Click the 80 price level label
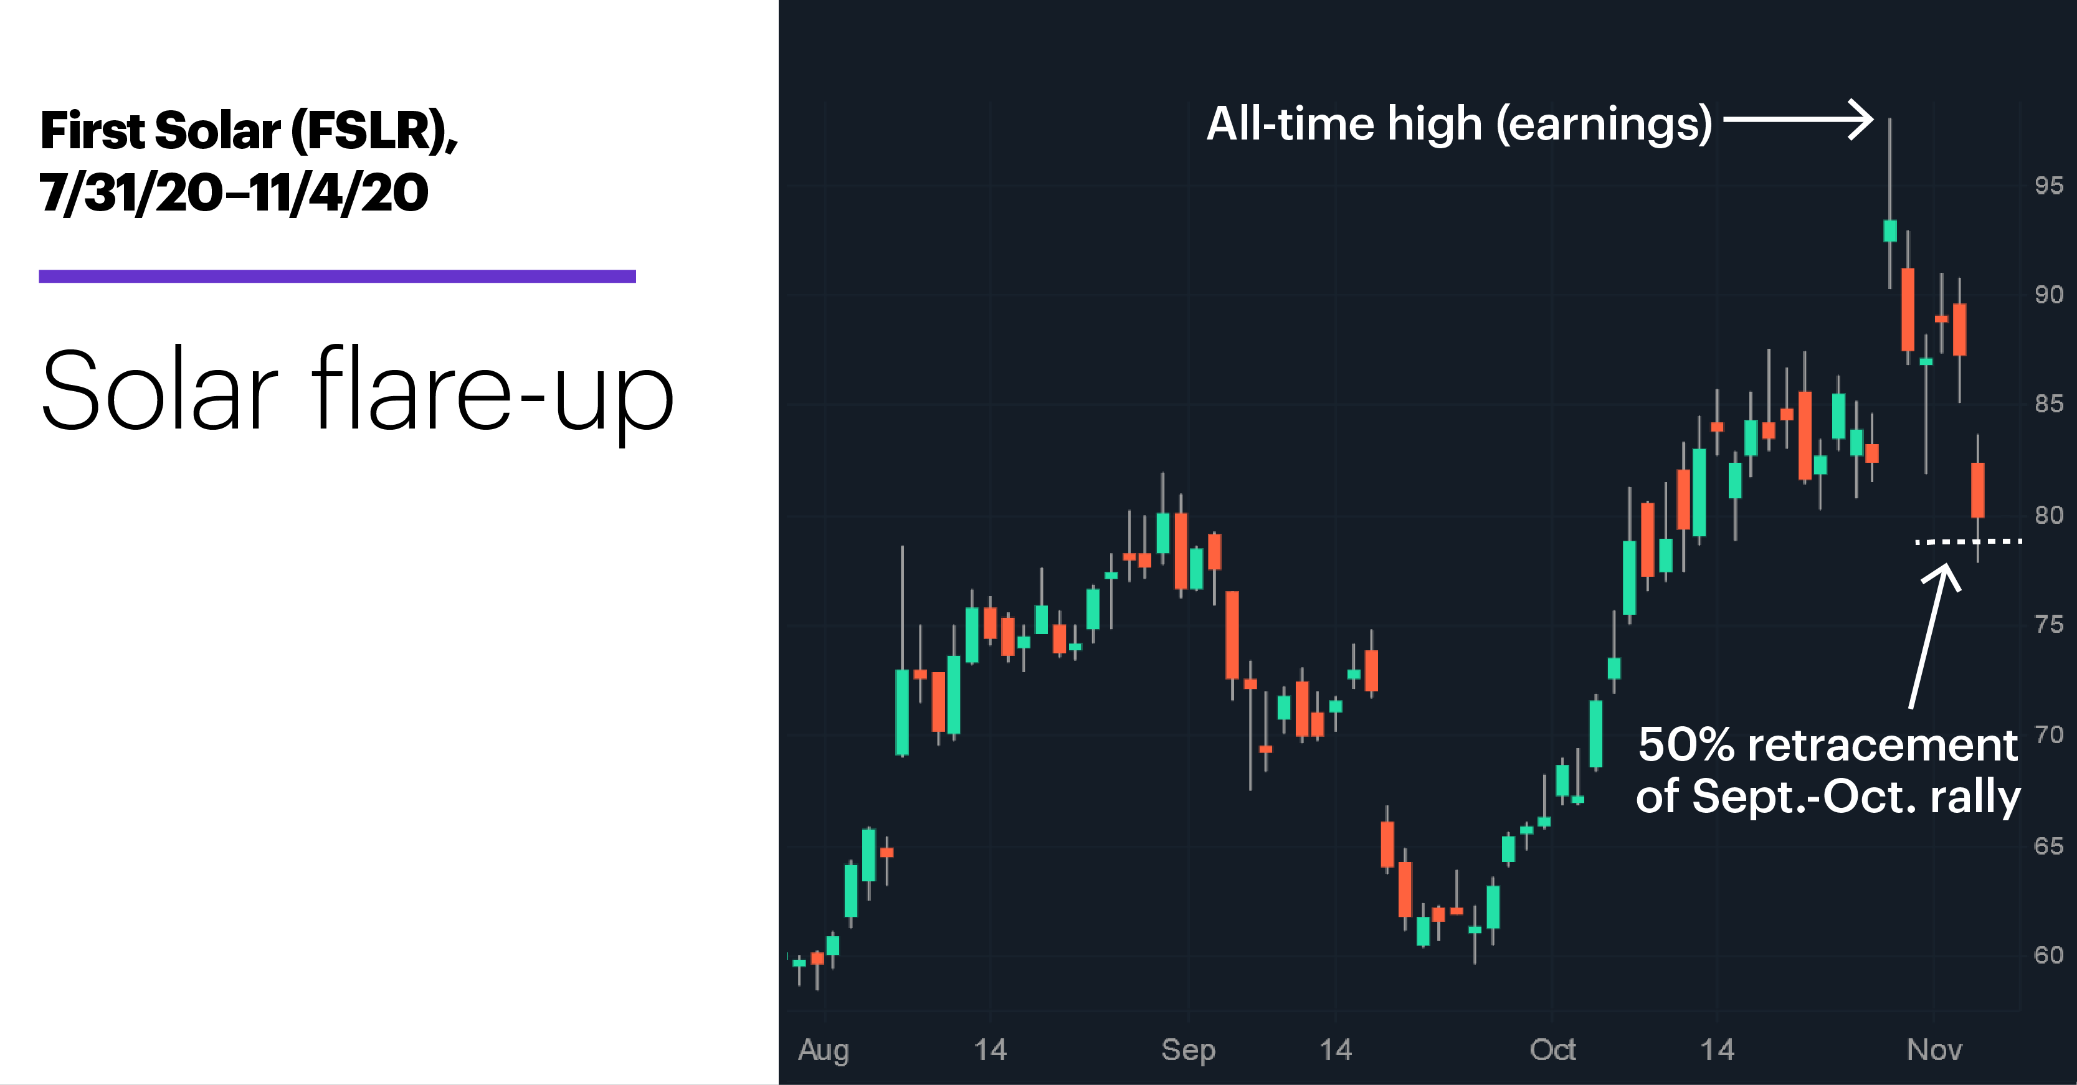The height and width of the screenshot is (1085, 2077). click(x=2049, y=514)
